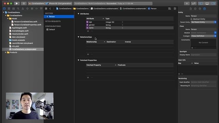The width and height of the screenshot is (219, 123).
Task: Edit the Entity Name field
Action: tap(204, 16)
